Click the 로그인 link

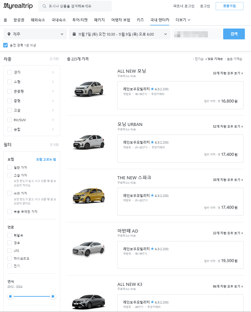[x=205, y=6]
